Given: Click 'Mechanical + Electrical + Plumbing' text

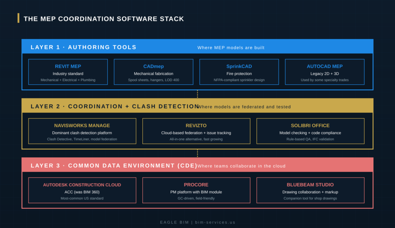Looking at the screenshot, I should point(68,80).
